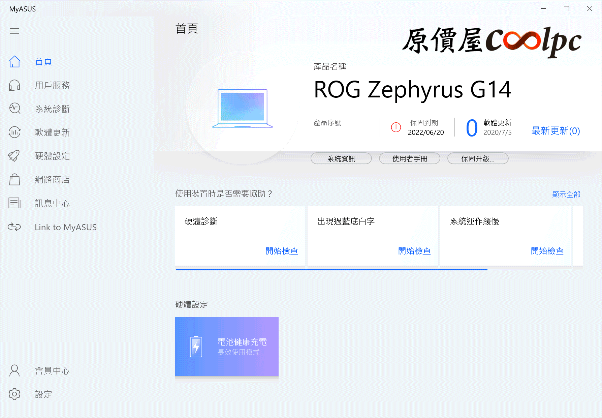Open the hamburger navigation menu
Image resolution: width=602 pixels, height=418 pixels.
point(14,31)
